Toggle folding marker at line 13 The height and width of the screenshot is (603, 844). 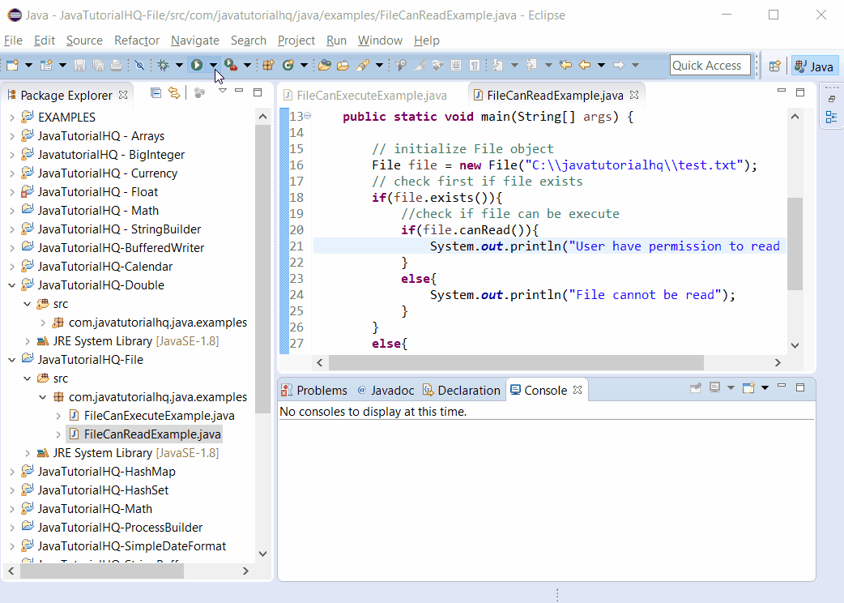click(308, 116)
